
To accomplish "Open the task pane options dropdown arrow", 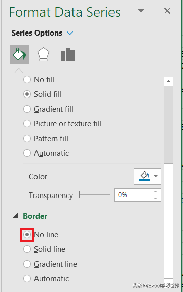I will [x=141, y=11].
